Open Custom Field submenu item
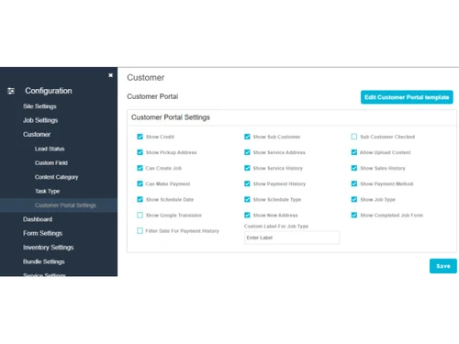459x344 pixels. point(51,163)
